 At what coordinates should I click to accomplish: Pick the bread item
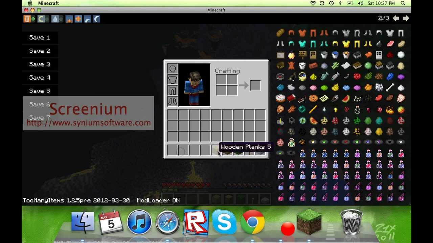(280, 33)
